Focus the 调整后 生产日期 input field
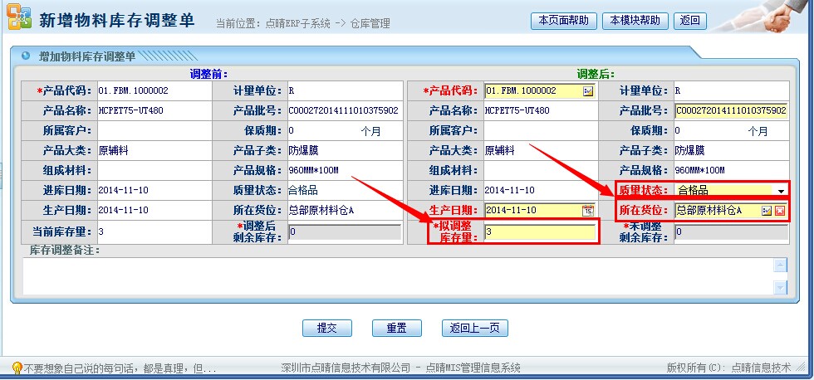814x380 pixels. coord(533,211)
